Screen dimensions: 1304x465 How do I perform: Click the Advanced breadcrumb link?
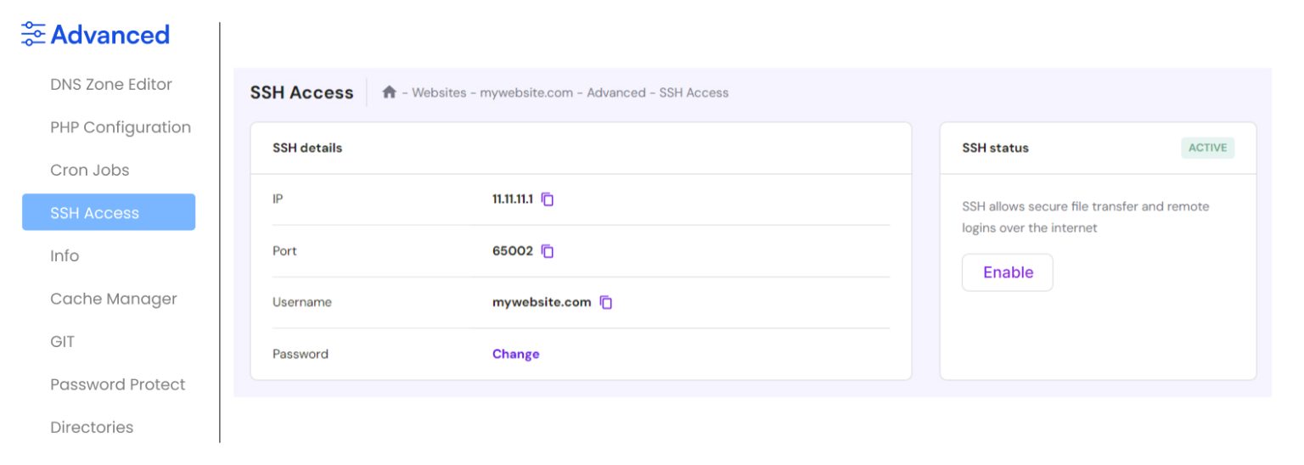(x=616, y=92)
